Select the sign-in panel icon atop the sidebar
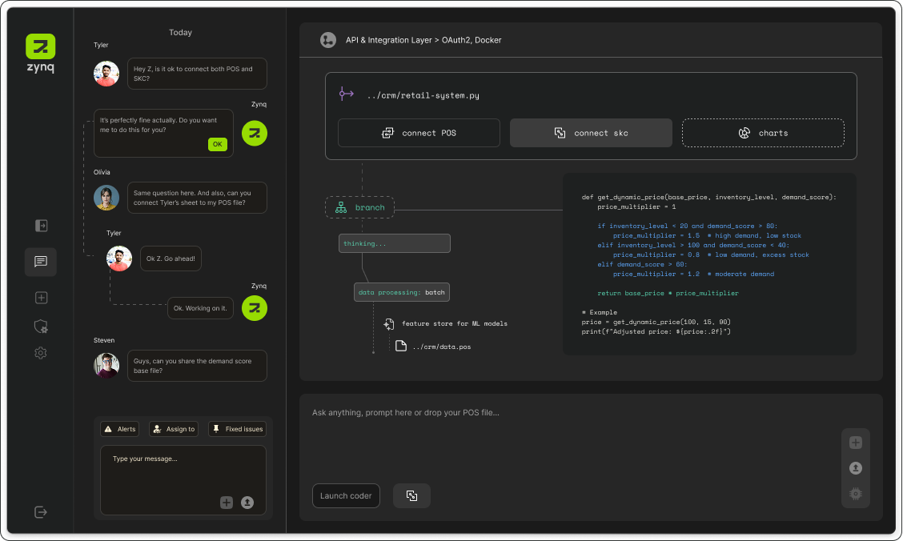Viewport: 903px width, 541px height. click(41, 226)
